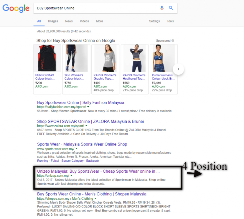Click the ₹400 price of KAPPA Graphic Tops
Image resolution: width=244 pixels, height=219 pixels.
(x=97, y=83)
